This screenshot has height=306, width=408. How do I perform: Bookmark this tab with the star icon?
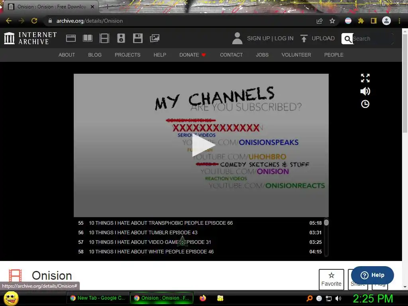point(332,21)
